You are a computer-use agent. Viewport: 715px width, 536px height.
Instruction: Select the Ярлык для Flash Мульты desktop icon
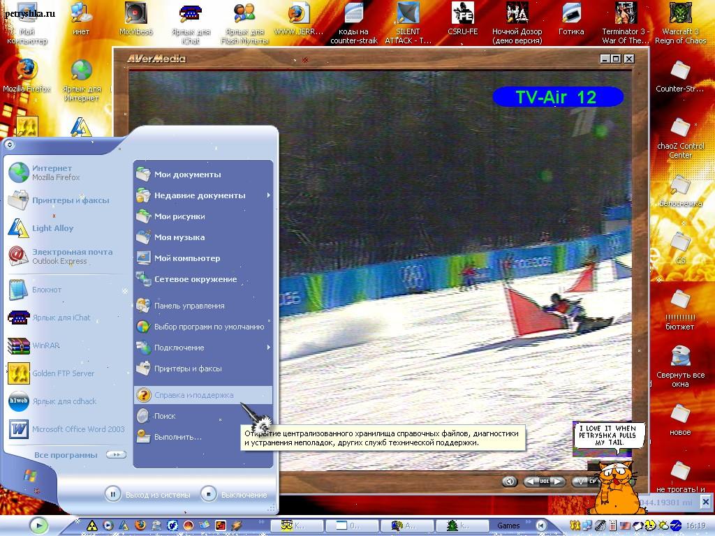(244, 23)
